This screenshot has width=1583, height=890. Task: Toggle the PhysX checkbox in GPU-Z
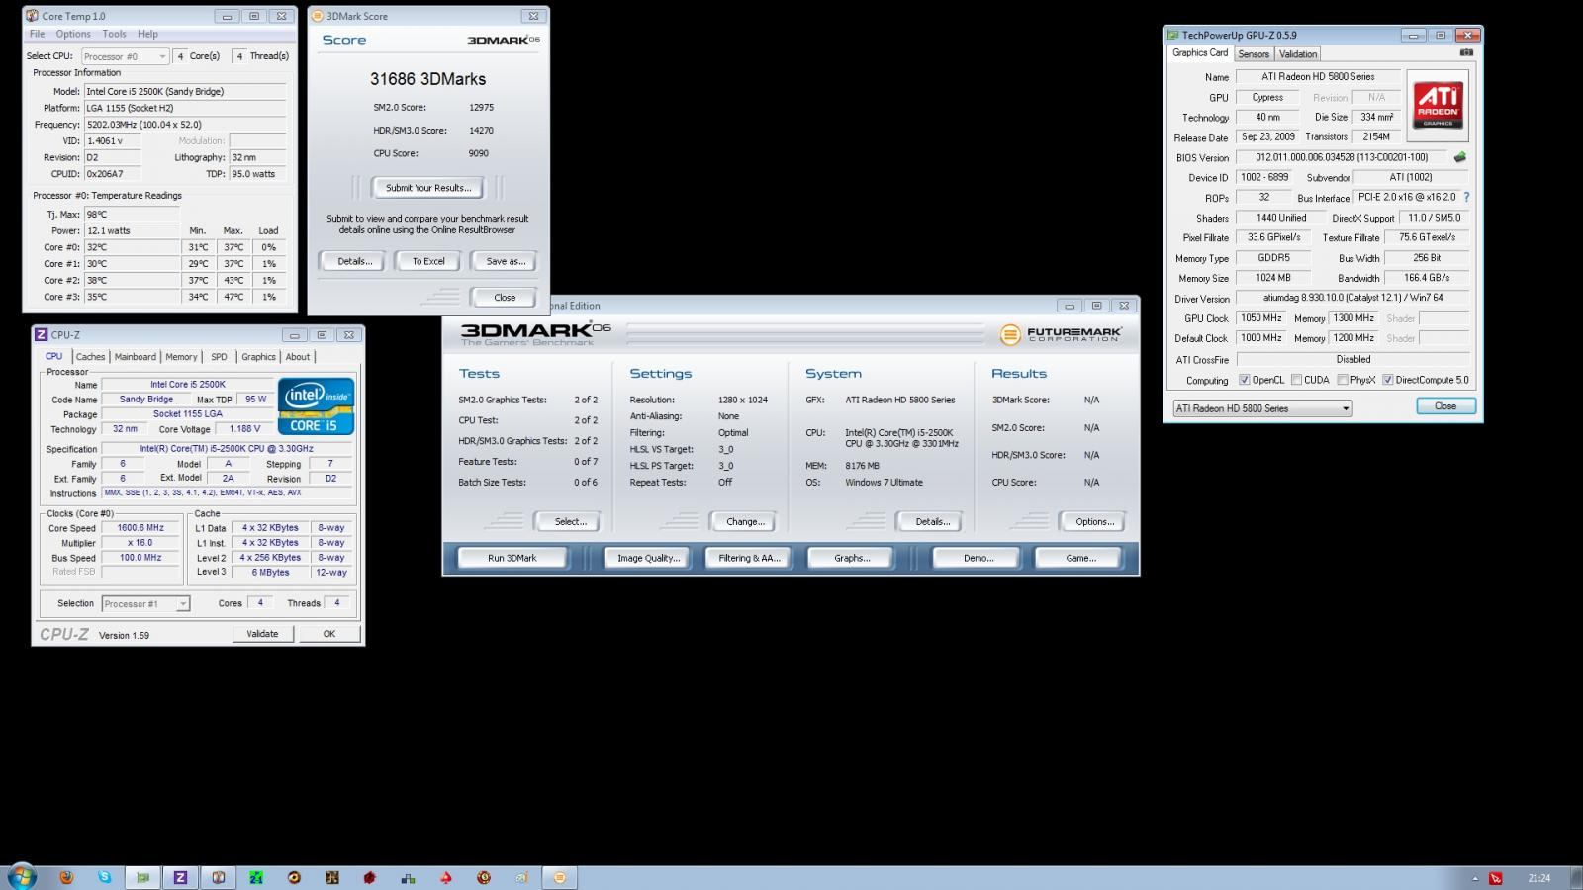tap(1342, 380)
